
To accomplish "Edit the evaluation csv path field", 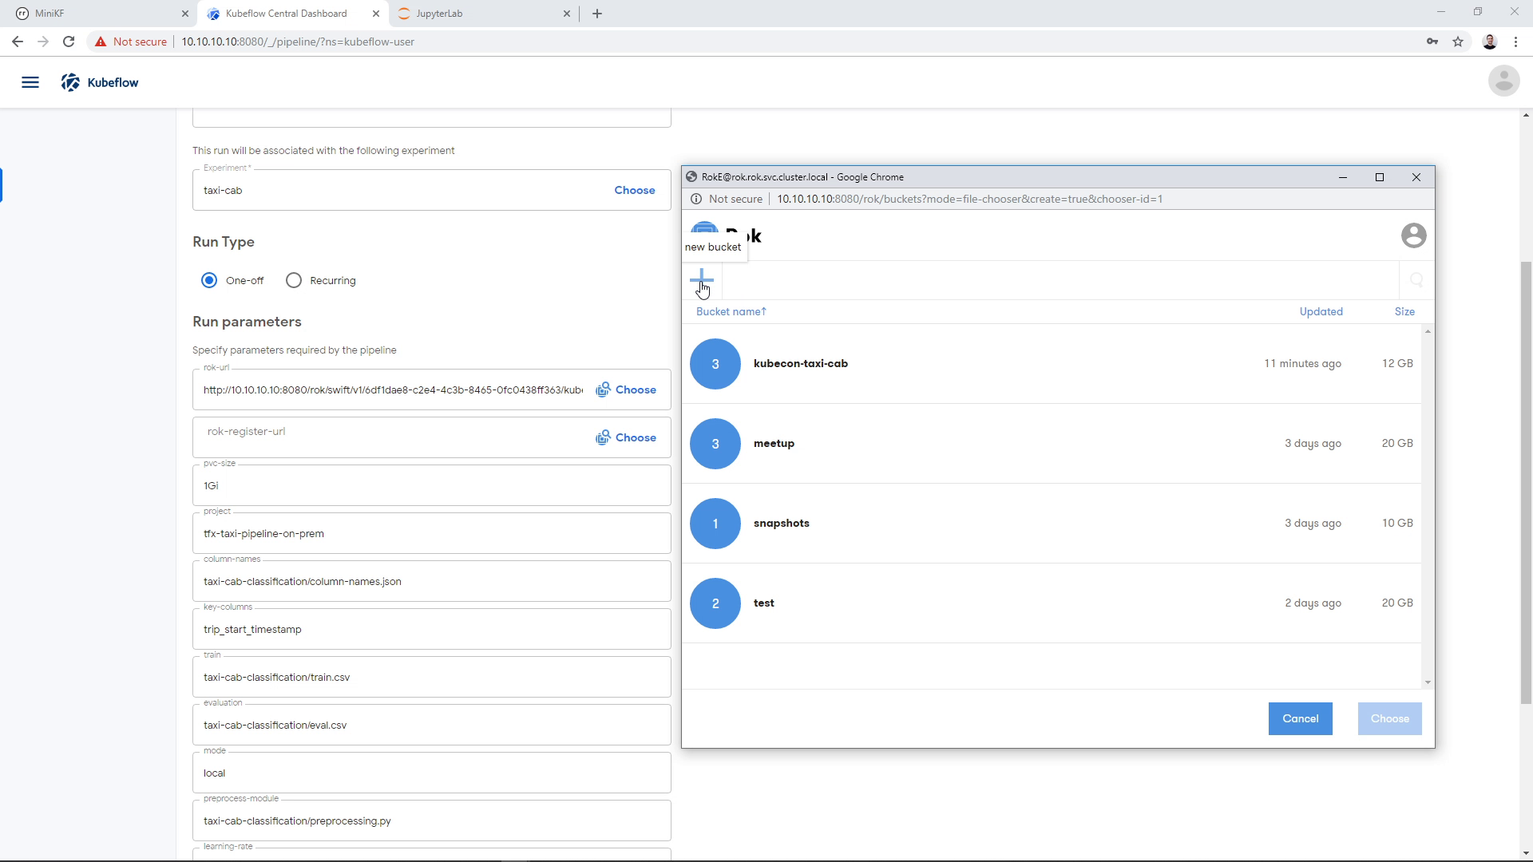I will click(431, 725).
